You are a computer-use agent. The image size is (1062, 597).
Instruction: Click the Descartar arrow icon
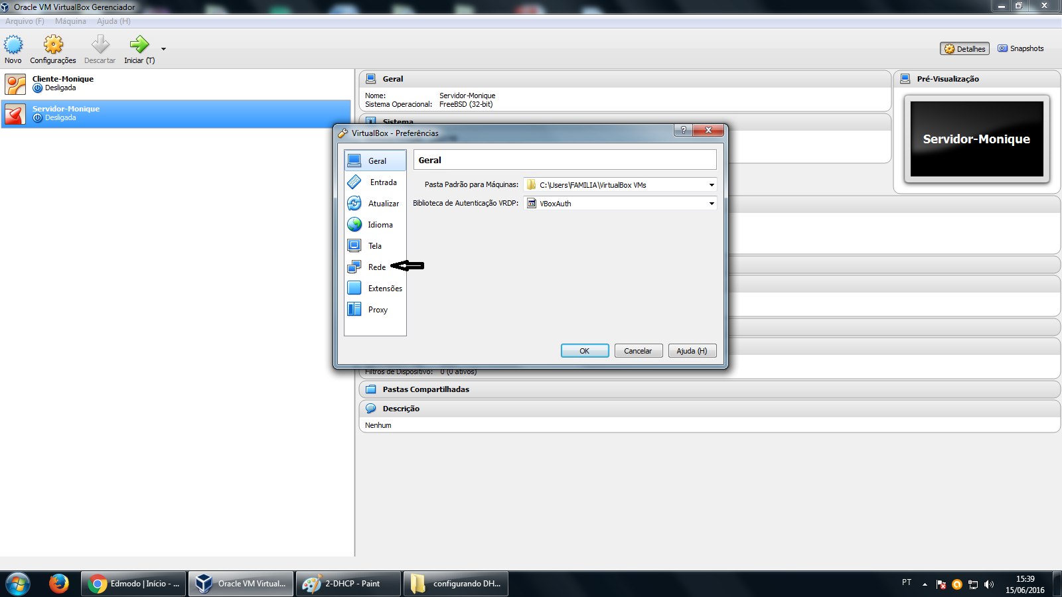[100, 44]
